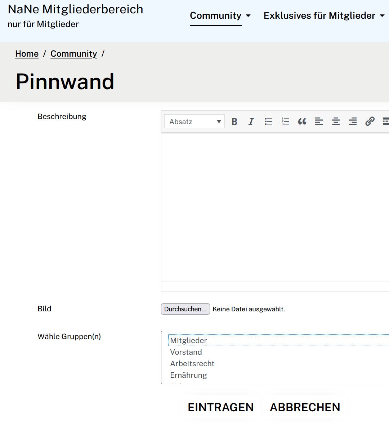This screenshot has width=389, height=425.
Task: Open the Community navigation menu
Action: 215,16
